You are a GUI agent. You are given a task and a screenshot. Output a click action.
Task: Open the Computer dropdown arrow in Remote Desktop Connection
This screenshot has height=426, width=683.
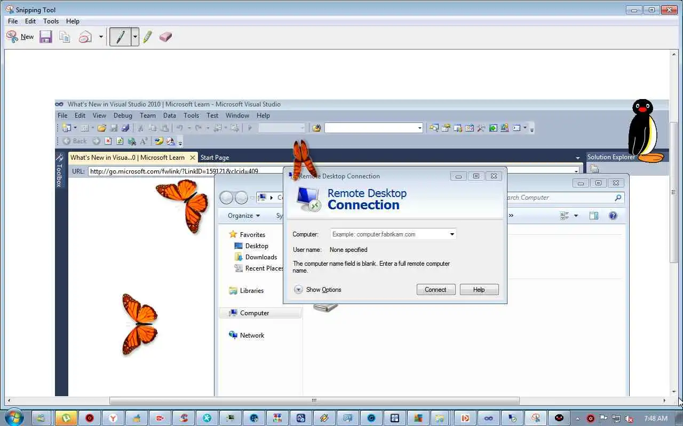[452, 234]
